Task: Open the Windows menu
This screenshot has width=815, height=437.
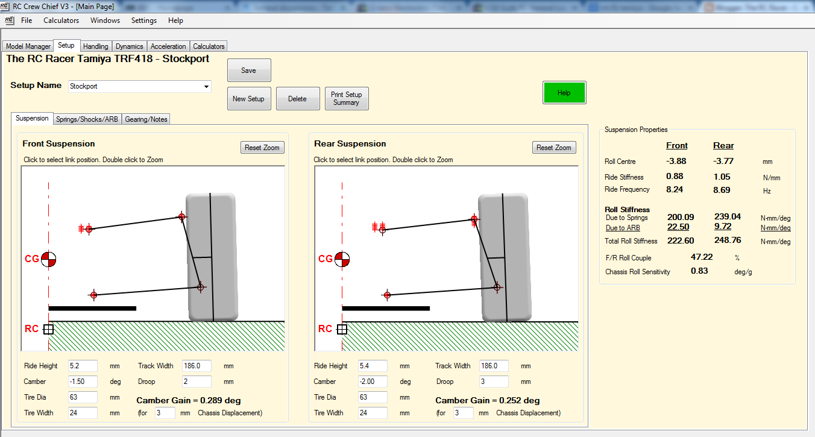Action: pyautogui.click(x=105, y=20)
